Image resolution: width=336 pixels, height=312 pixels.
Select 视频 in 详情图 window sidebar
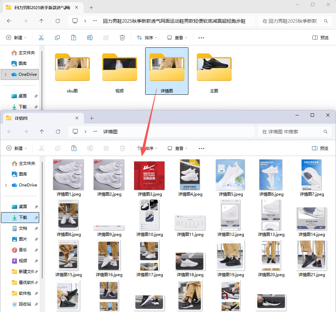tap(20, 261)
